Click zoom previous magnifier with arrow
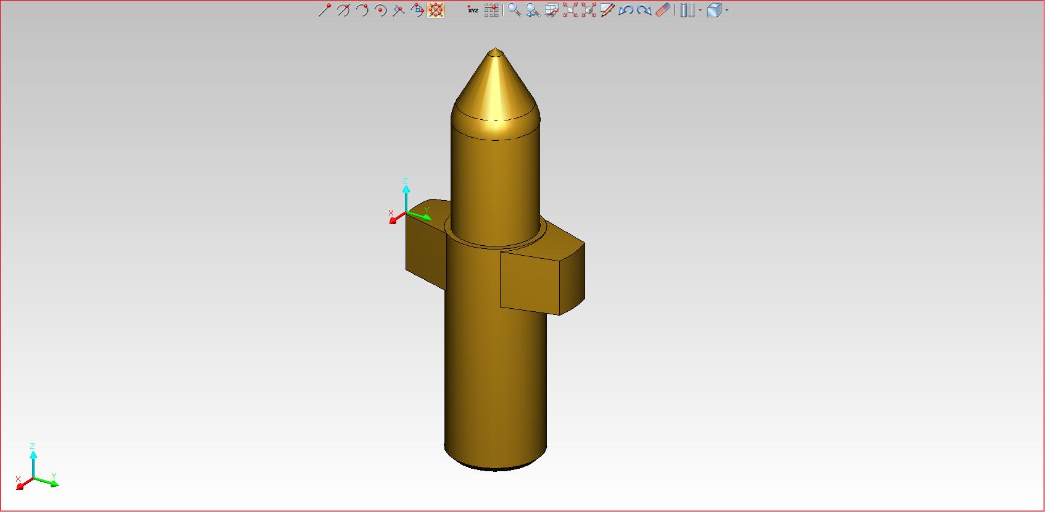This screenshot has width=1045, height=512. pyautogui.click(x=533, y=10)
